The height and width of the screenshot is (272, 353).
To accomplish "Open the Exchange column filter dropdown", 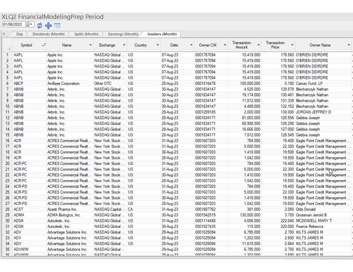I will point(124,45).
